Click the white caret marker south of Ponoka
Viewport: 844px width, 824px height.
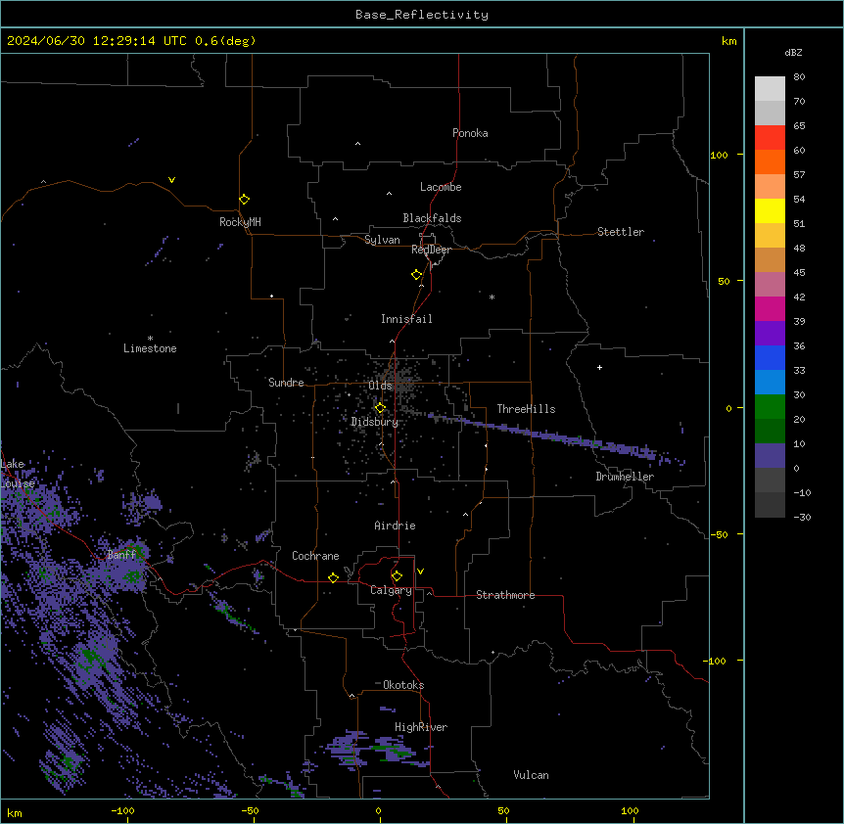pos(358,144)
